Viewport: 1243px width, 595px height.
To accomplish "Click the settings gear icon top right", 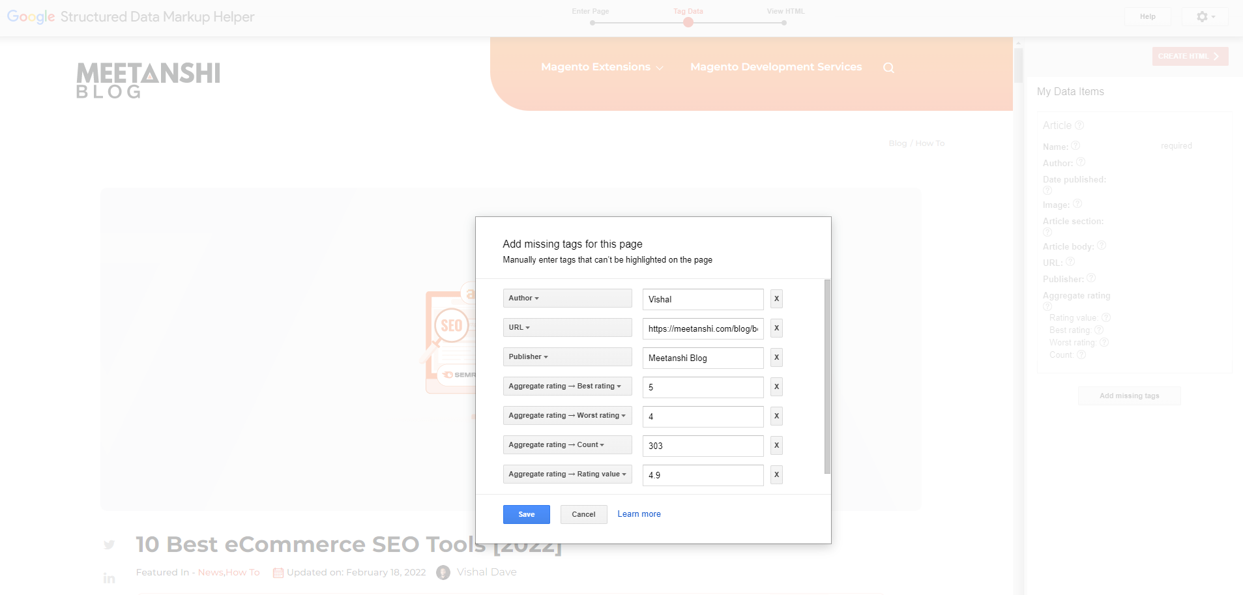I will [1201, 16].
